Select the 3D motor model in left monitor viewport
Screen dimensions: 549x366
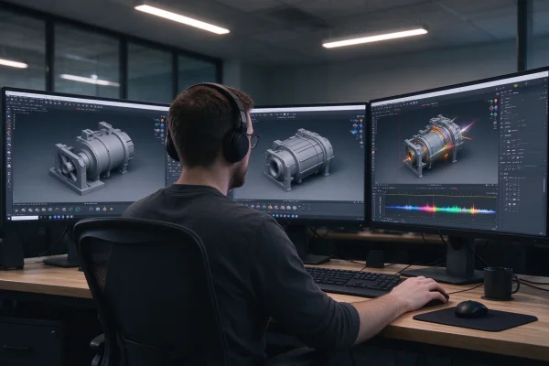[x=91, y=157]
